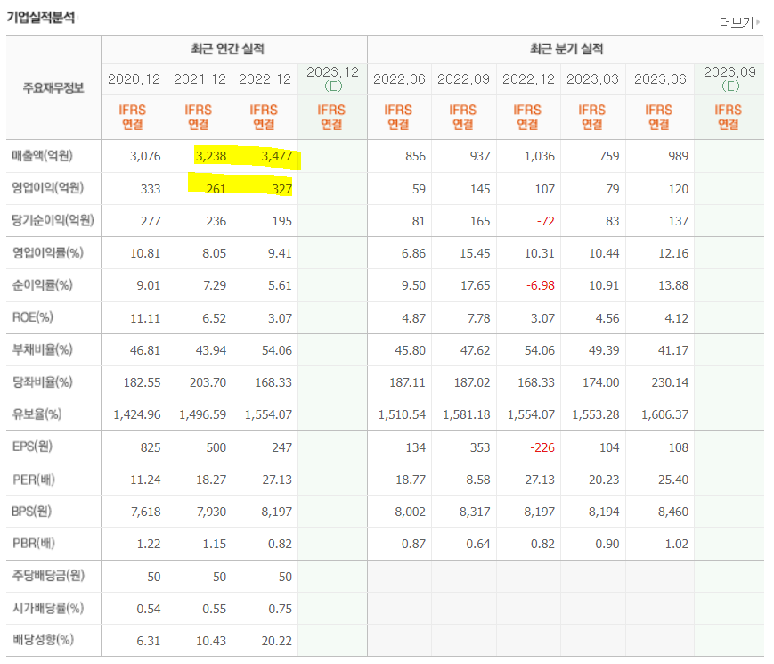
Task: Click the red -226 EPS value
Action: tap(542, 447)
